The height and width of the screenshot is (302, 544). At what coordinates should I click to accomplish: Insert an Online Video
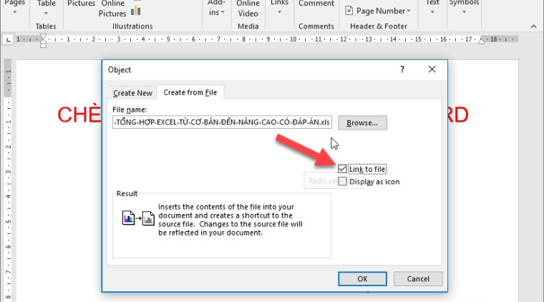click(x=248, y=9)
